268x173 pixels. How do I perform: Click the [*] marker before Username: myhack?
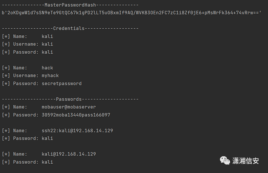[x=6, y=76]
